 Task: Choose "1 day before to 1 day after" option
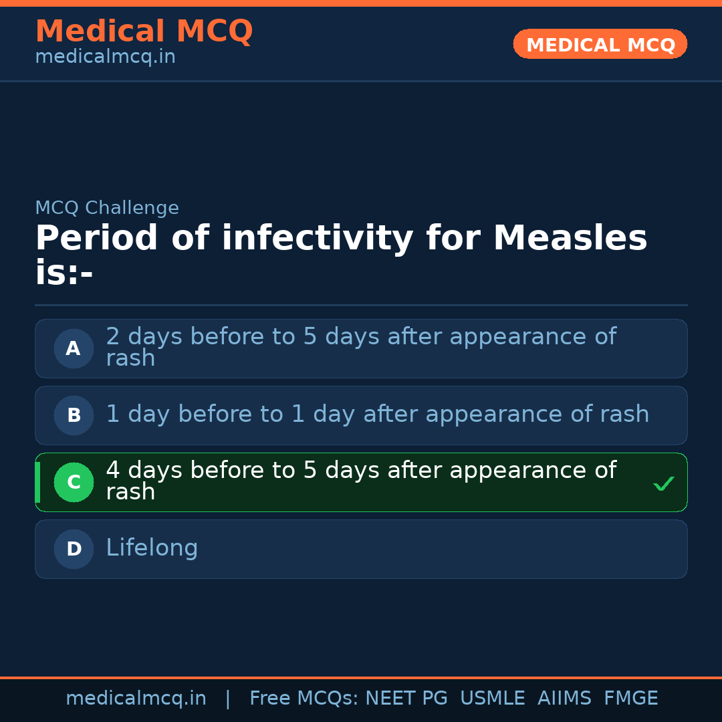[x=378, y=414]
